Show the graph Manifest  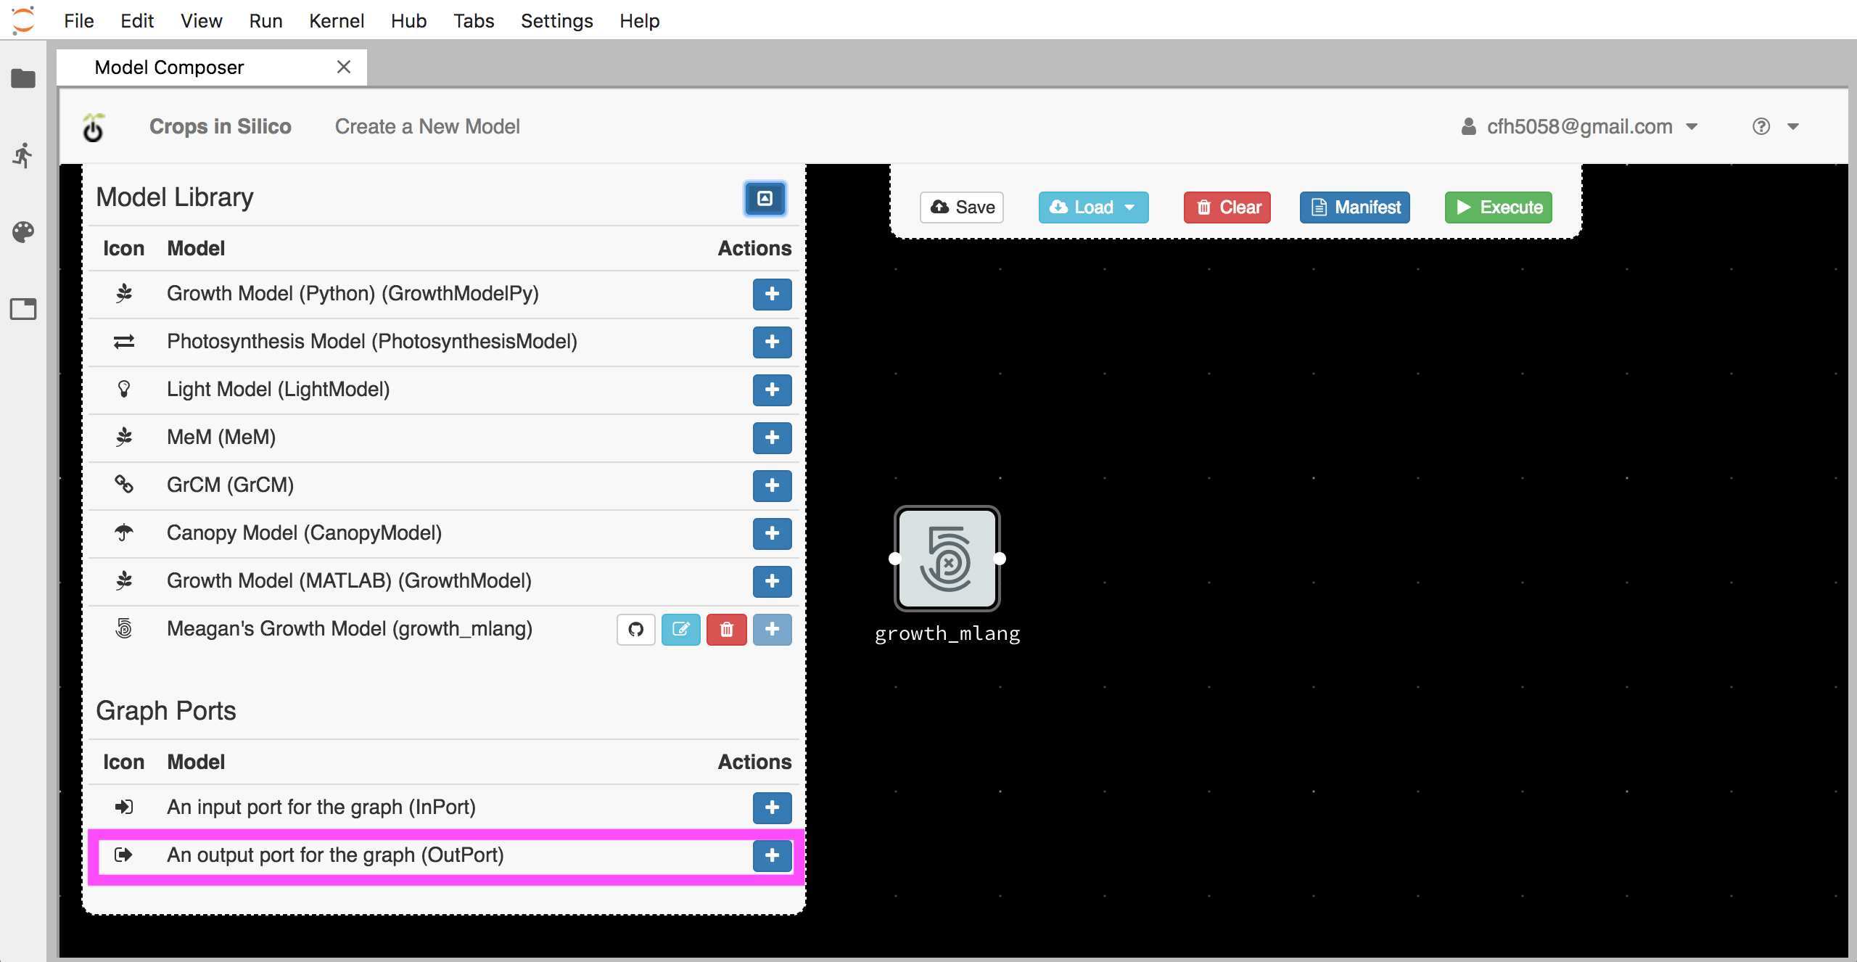(x=1355, y=207)
